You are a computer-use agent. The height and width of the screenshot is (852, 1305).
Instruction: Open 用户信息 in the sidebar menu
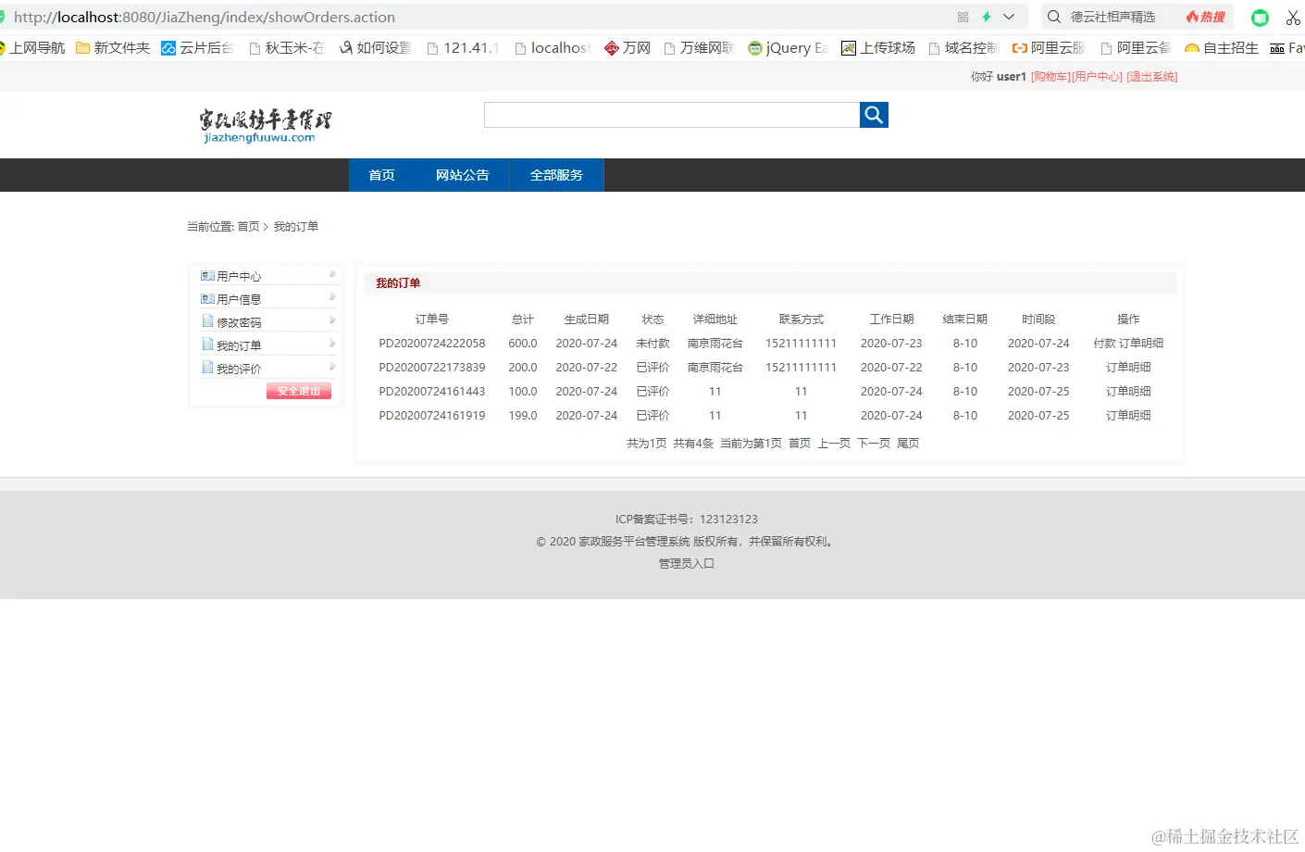pos(239,299)
